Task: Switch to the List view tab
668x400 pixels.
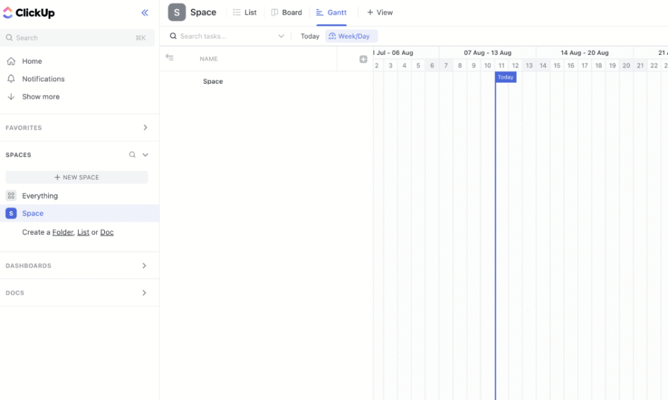Action: pos(245,12)
